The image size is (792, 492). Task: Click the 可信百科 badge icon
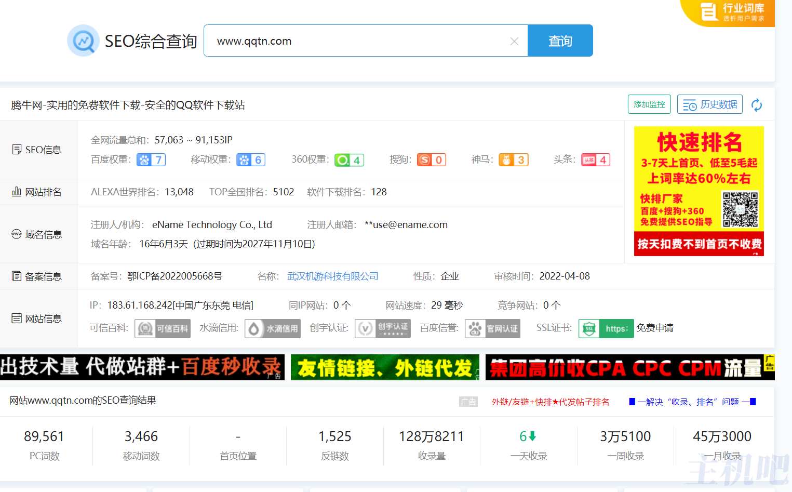(x=163, y=328)
